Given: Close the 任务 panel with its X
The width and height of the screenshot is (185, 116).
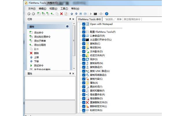Looking at the screenshot, I should (73, 19).
